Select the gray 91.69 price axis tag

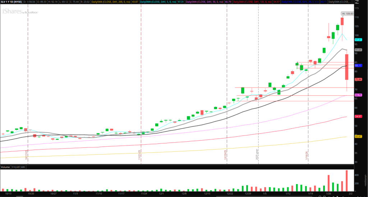click(x=358, y=50)
